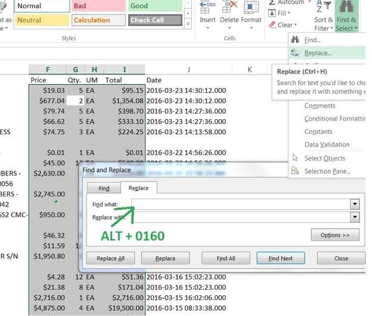This screenshot has width=372, height=316.
Task: Click price cell $1,950.80
Action: tap(48, 256)
